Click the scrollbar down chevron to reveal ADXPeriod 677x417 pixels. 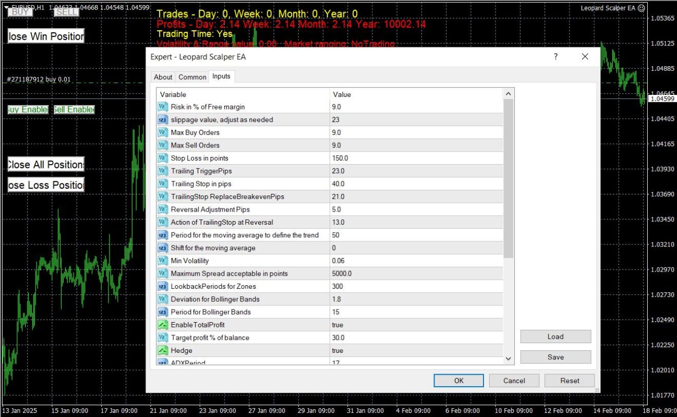coord(508,359)
